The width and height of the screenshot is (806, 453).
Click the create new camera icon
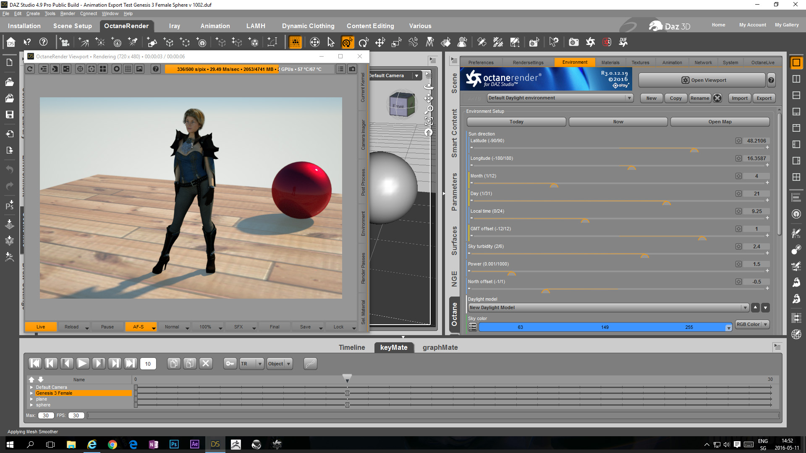pyautogui.click(x=65, y=42)
